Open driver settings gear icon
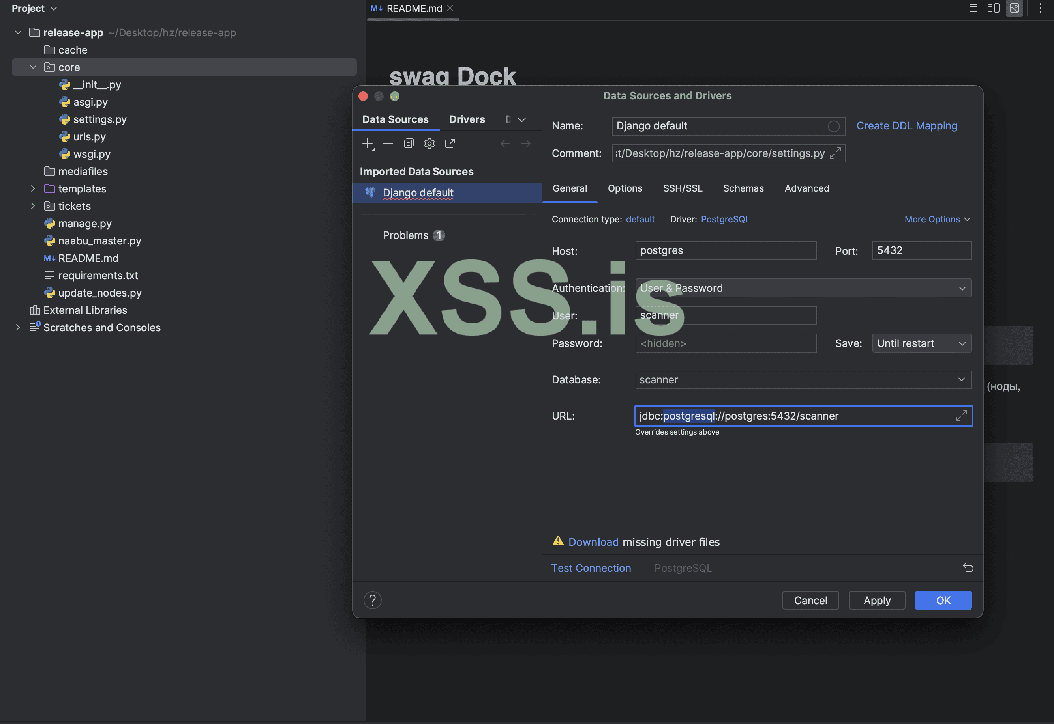The width and height of the screenshot is (1054, 724). pyautogui.click(x=429, y=144)
